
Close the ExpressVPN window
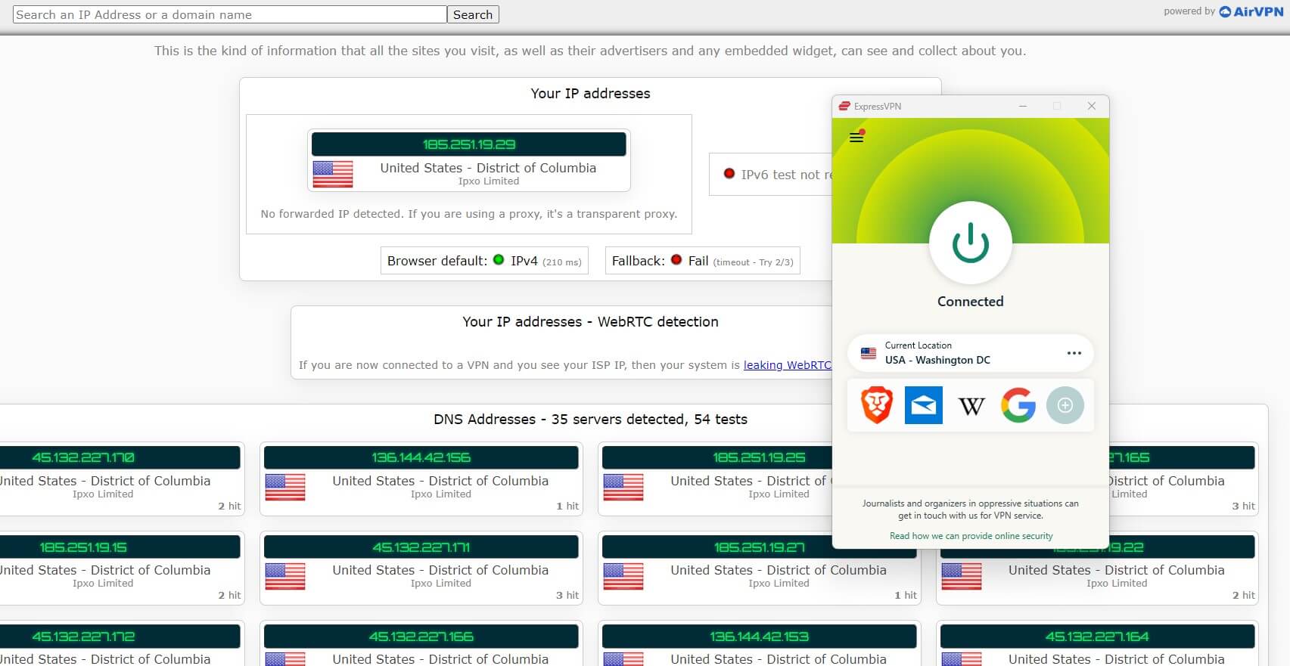coord(1091,106)
